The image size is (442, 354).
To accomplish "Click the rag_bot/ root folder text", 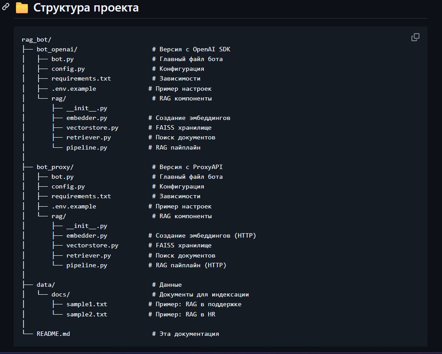I will (x=36, y=39).
